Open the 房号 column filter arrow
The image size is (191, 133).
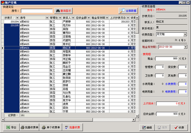47,18
